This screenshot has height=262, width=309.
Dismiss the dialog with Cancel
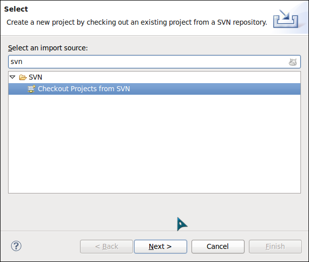[x=218, y=246]
